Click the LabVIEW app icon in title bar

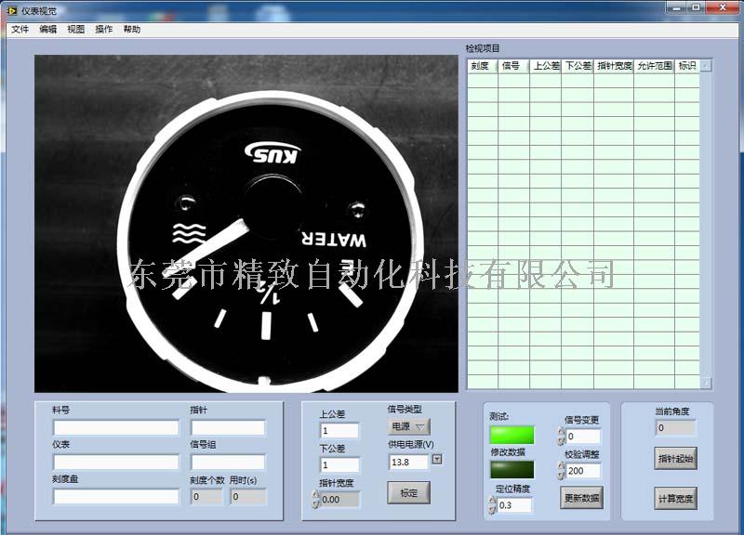pyautogui.click(x=12, y=10)
